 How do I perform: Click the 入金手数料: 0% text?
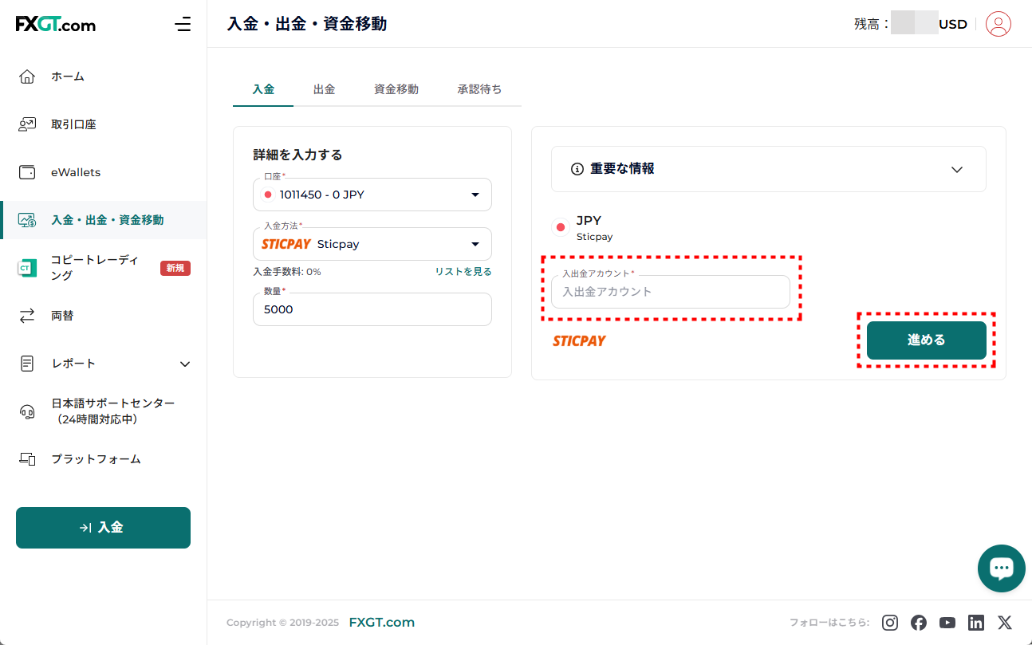(x=287, y=272)
